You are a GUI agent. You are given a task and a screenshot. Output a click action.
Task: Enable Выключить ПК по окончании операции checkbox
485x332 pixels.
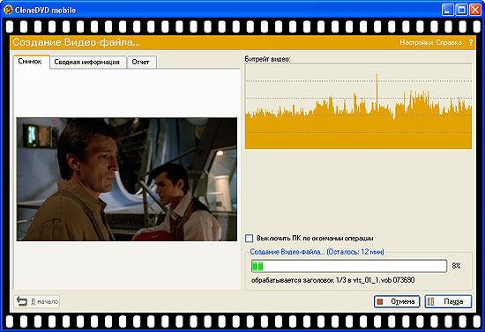tap(249, 239)
